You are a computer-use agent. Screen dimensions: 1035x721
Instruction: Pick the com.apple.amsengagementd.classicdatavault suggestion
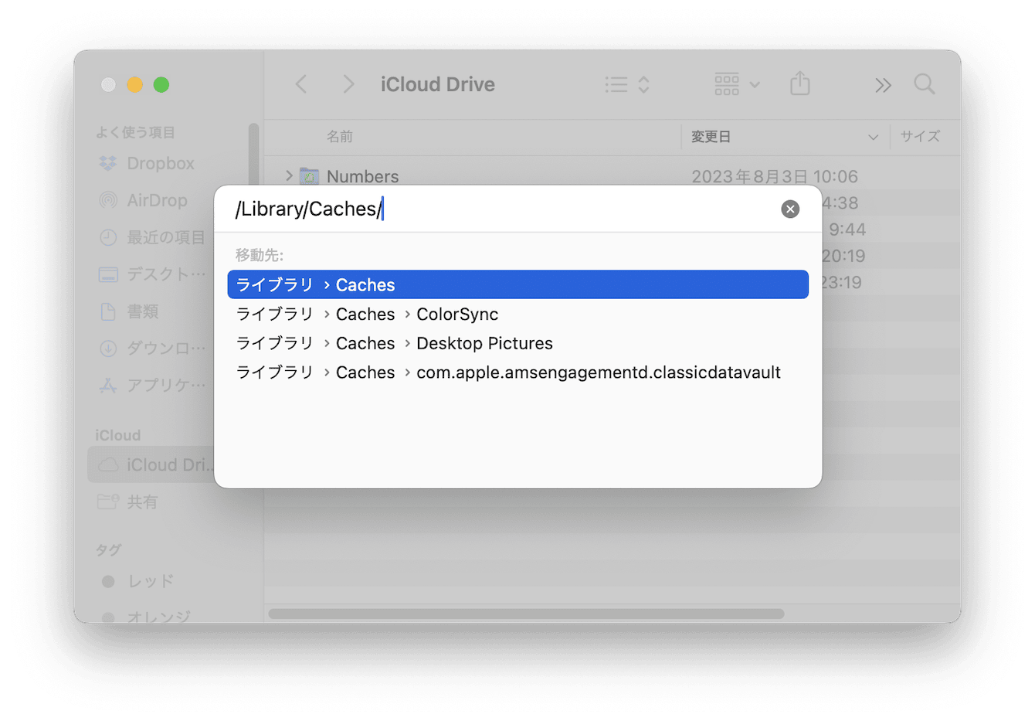[x=517, y=372]
